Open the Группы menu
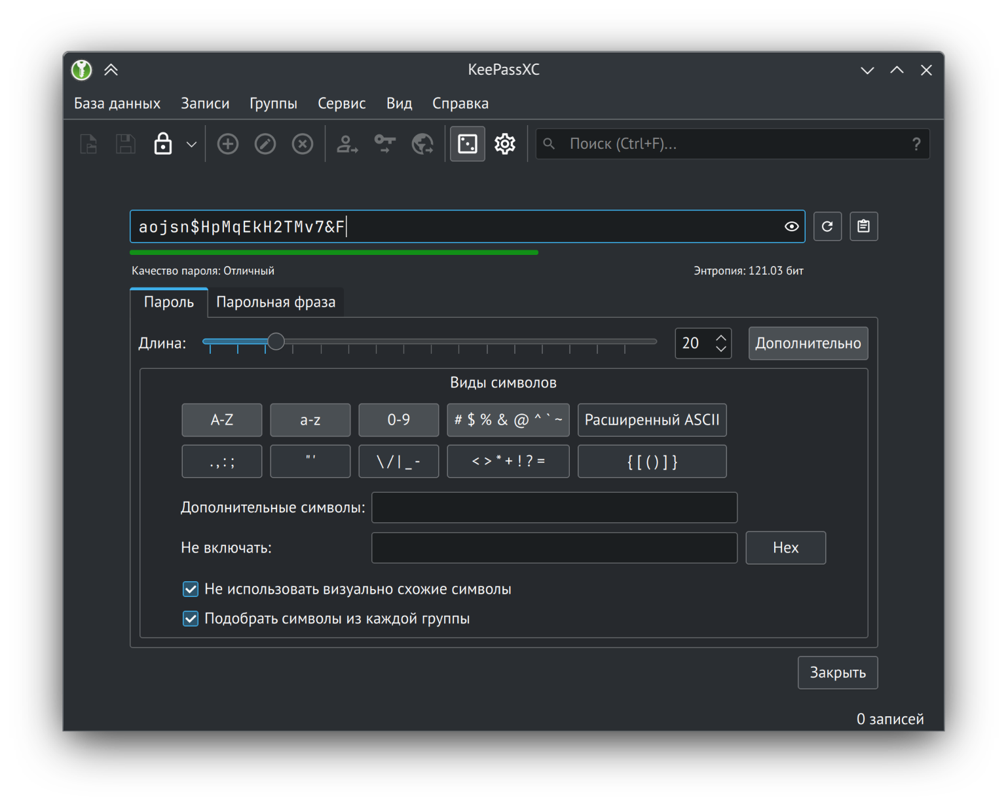The width and height of the screenshot is (1008, 806). coord(273,104)
